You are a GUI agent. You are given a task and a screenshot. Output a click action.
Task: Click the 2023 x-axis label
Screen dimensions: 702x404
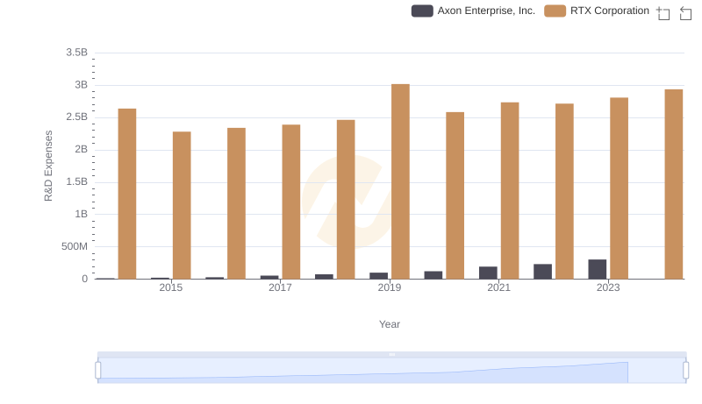608,287
